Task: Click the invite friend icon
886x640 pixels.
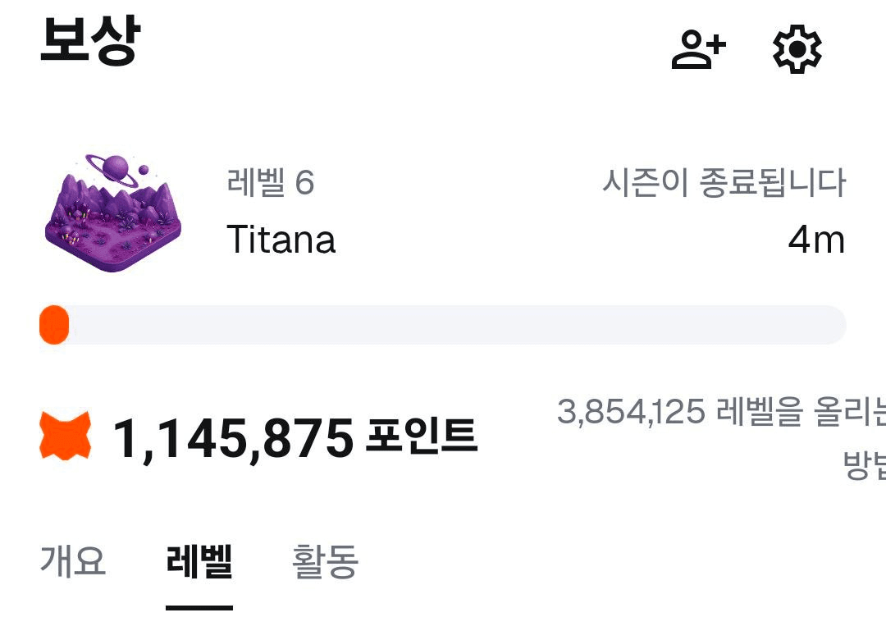Action: pyautogui.click(x=698, y=51)
